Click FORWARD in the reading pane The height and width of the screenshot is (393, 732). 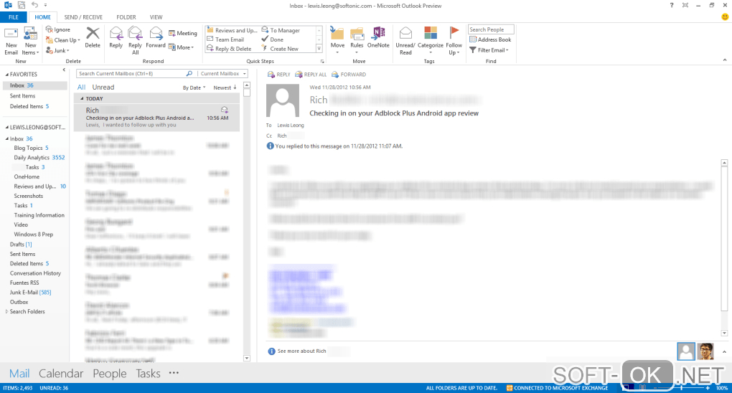[349, 75]
